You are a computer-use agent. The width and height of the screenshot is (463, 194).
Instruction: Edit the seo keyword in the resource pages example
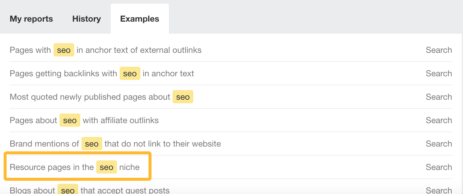[106, 167]
